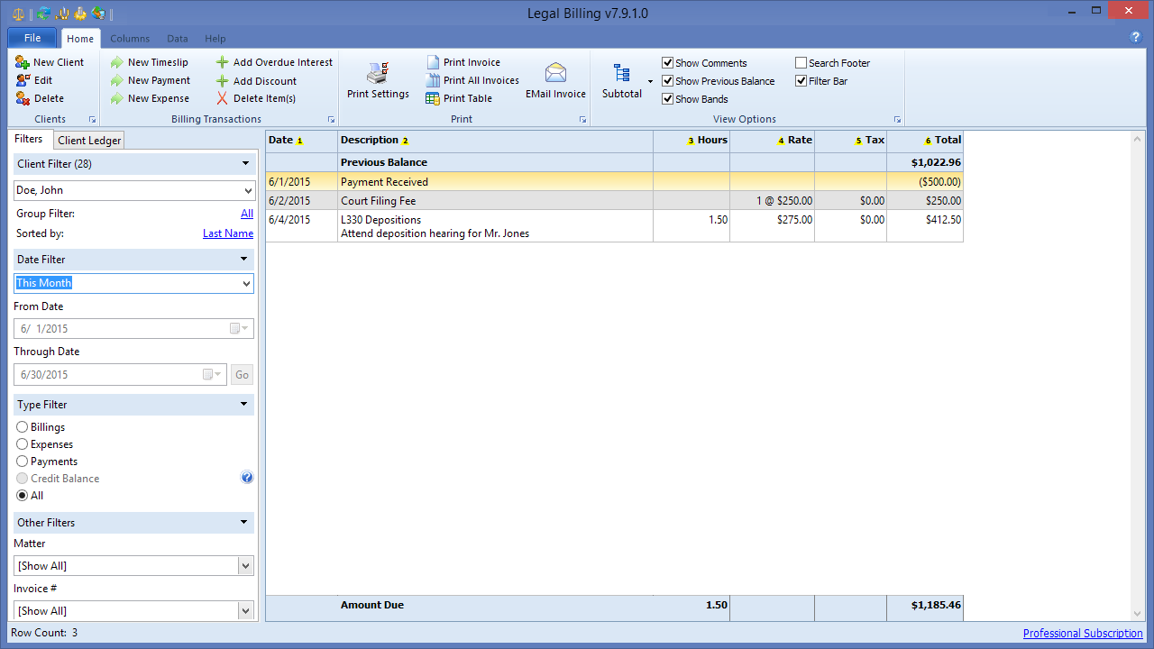Add a New Client
The image size is (1154, 649).
(50, 62)
